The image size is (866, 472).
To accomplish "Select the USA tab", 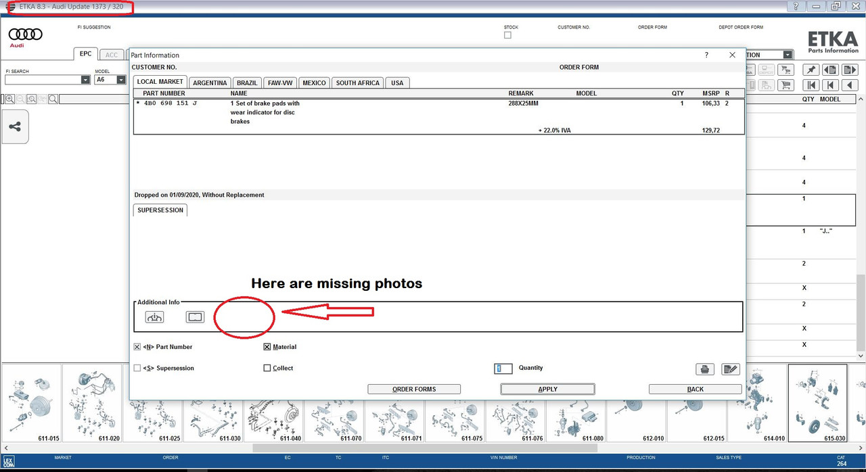I will pyautogui.click(x=397, y=82).
